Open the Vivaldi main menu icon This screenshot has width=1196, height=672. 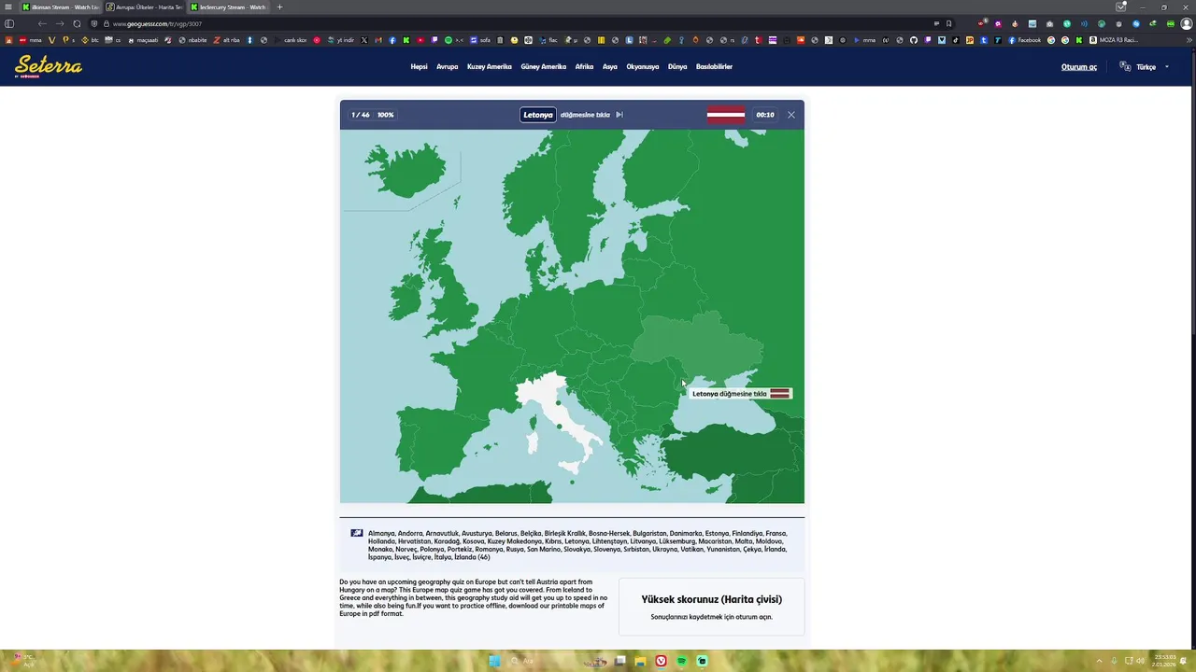pyautogui.click(x=8, y=7)
